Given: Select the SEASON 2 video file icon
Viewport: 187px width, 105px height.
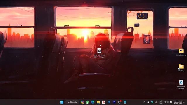Looking at the screenshot, I should coord(99,51).
